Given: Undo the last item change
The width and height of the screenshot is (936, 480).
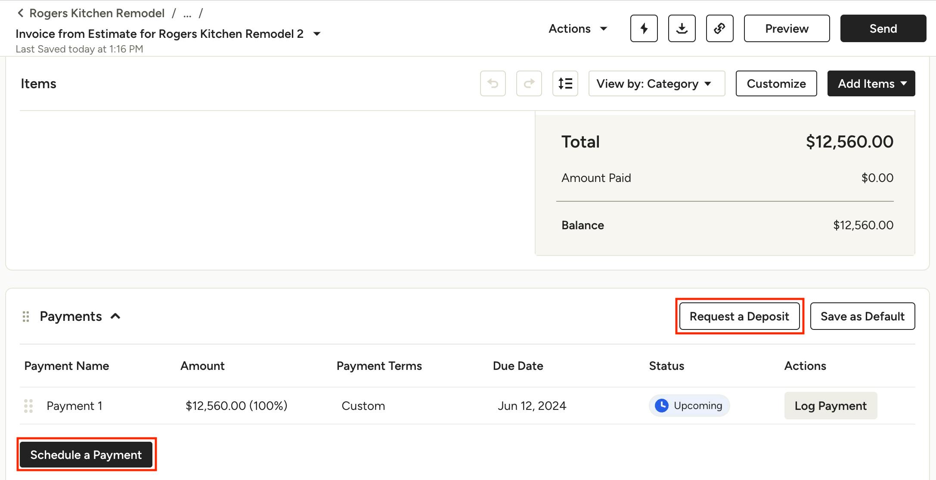Looking at the screenshot, I should click(x=493, y=83).
